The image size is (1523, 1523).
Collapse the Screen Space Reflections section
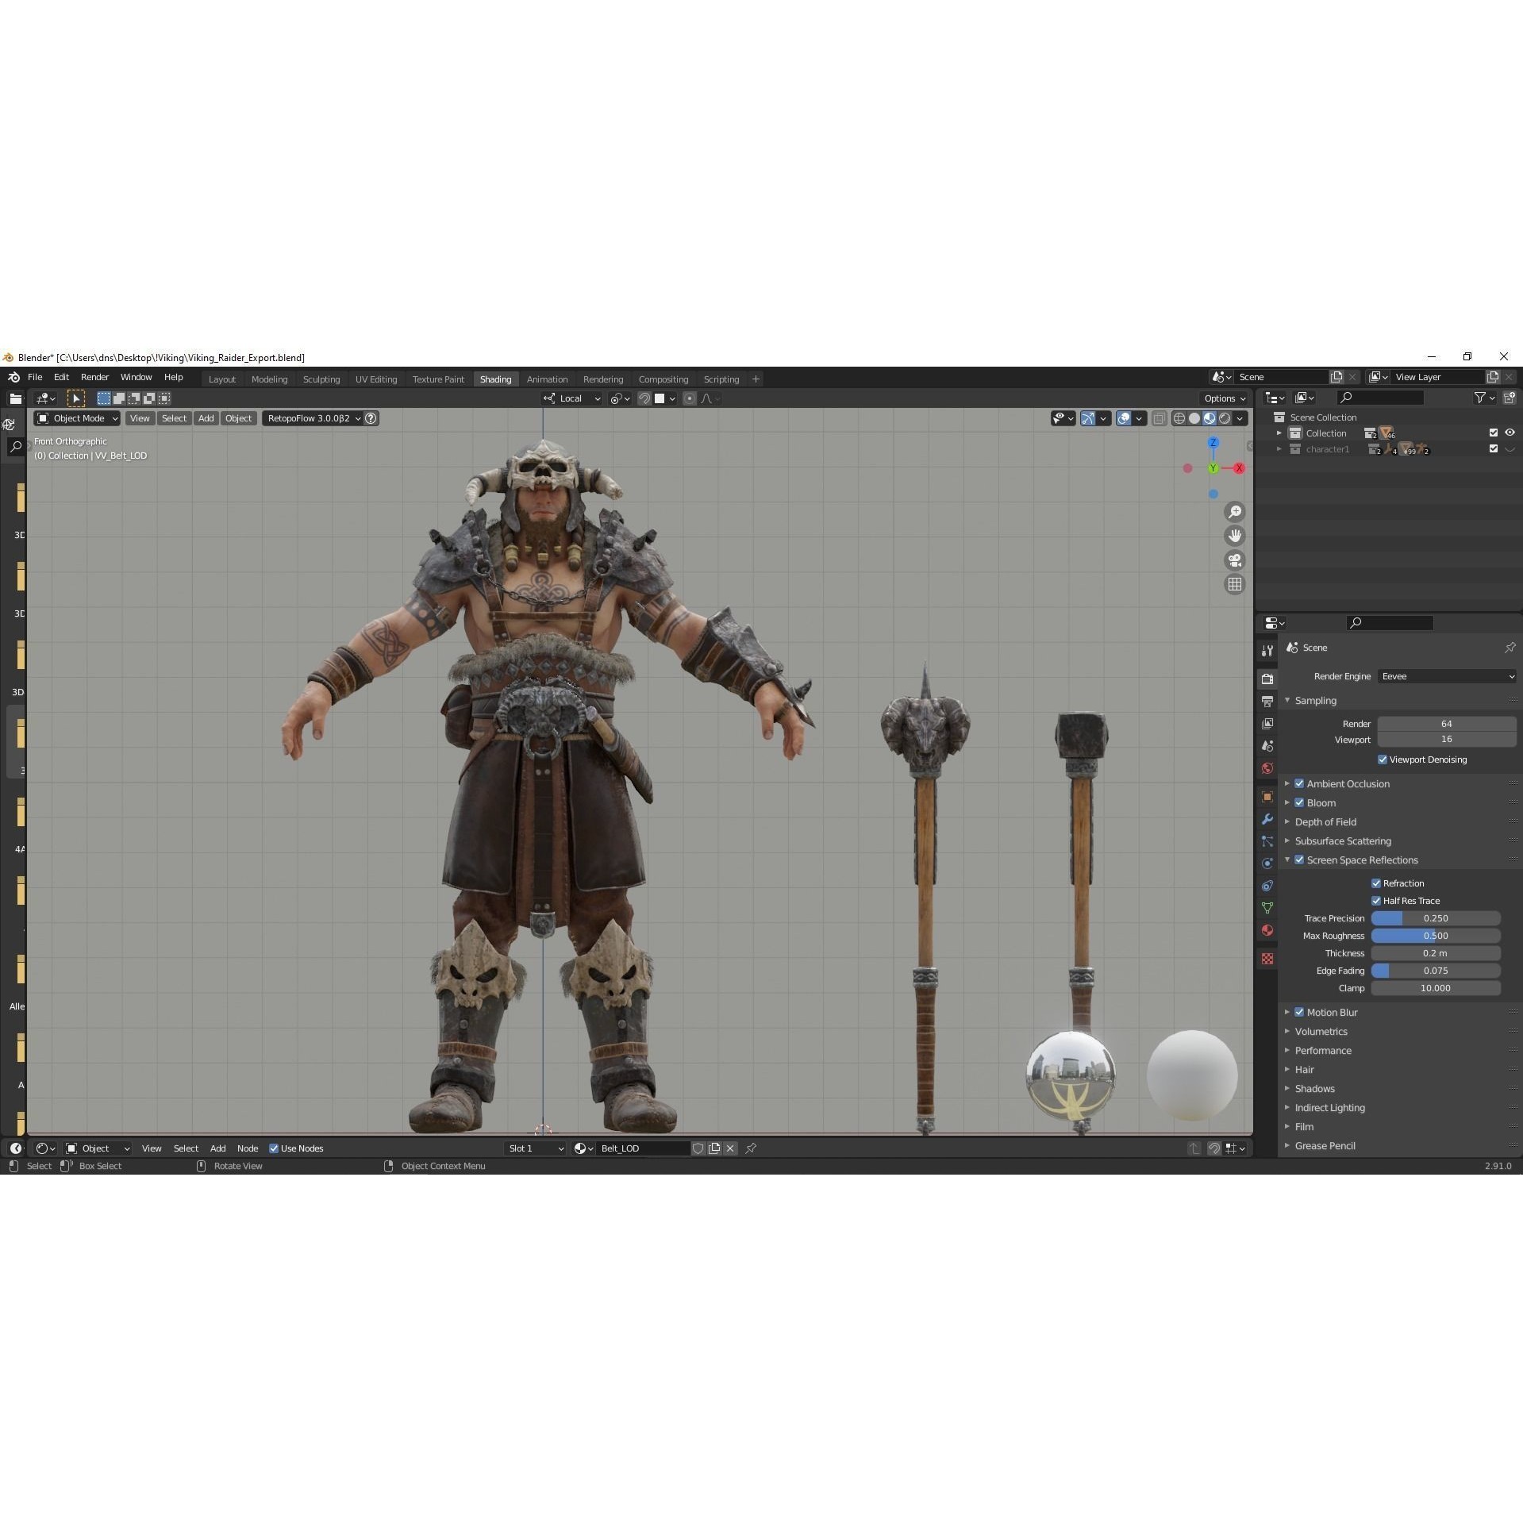coord(1287,860)
